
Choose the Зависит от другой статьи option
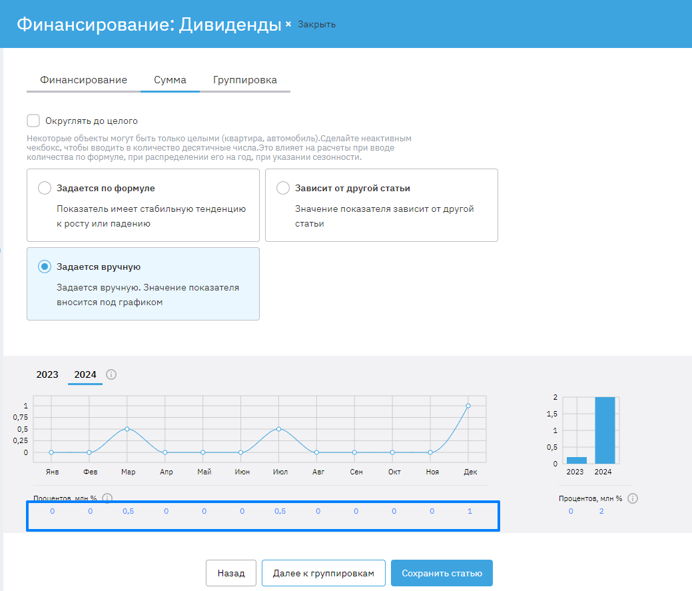(x=283, y=188)
